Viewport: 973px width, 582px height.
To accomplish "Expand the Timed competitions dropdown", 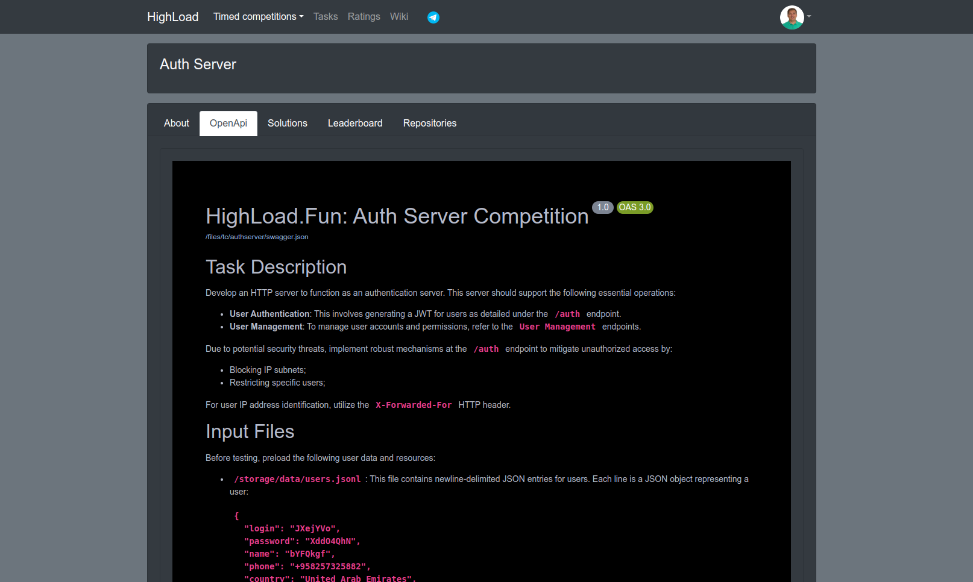I will click(258, 17).
